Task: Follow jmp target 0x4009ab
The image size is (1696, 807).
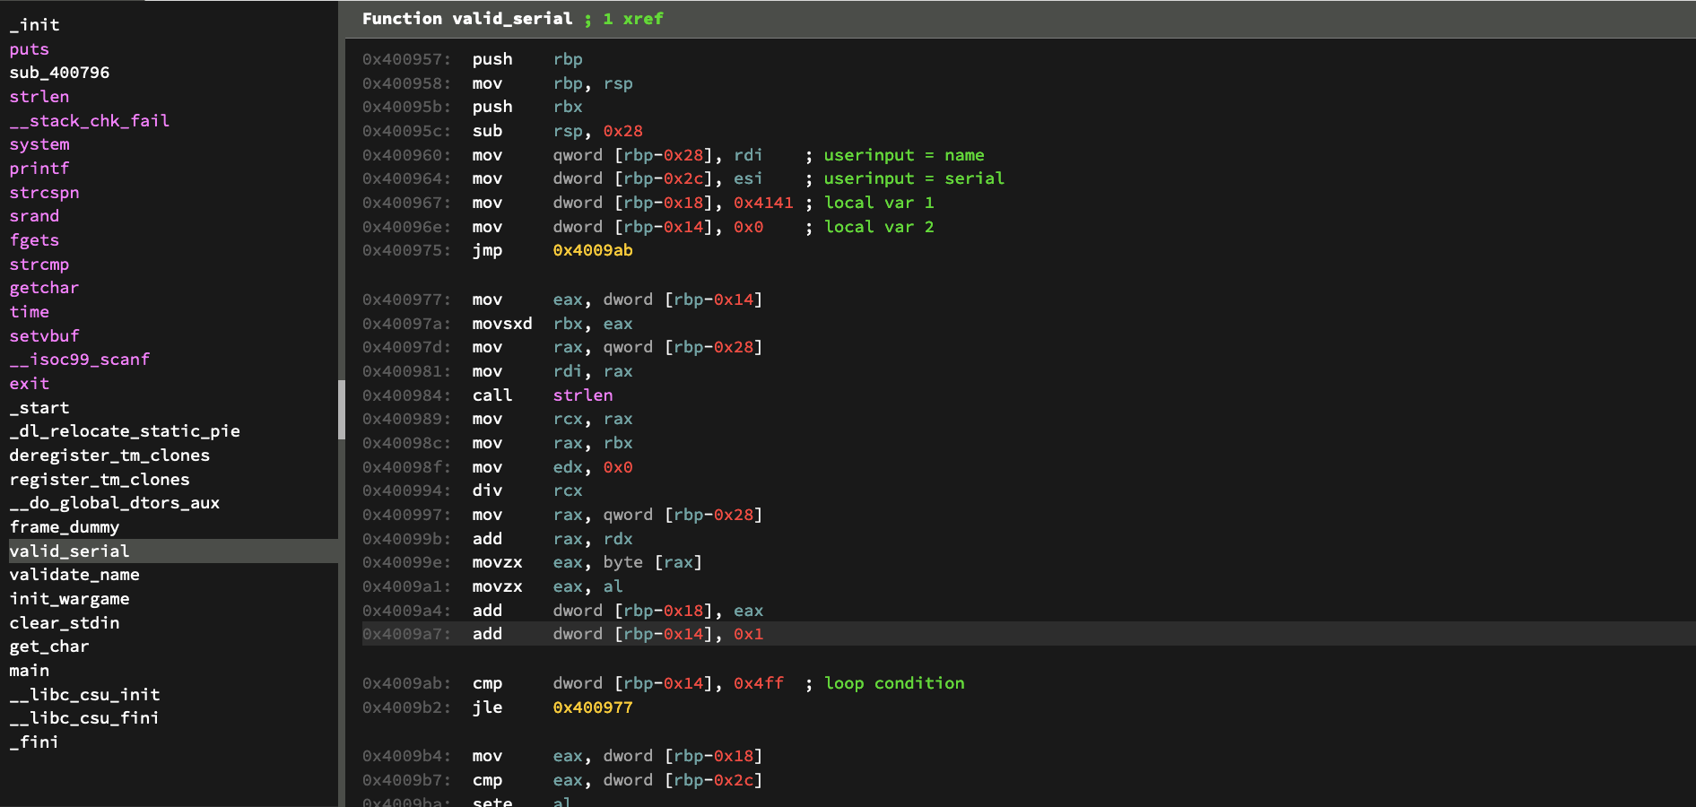Action: (593, 250)
